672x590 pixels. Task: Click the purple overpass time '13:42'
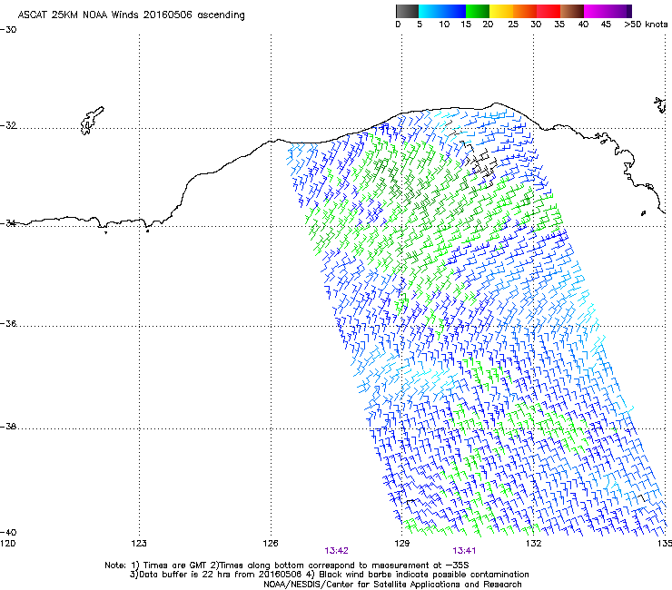coord(336,551)
